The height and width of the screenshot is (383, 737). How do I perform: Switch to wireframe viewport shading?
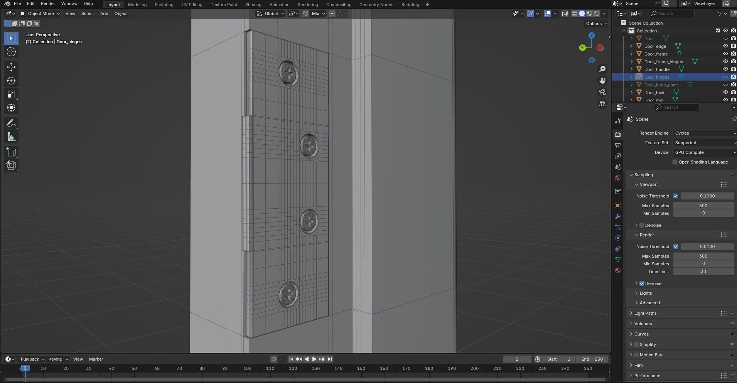coord(575,13)
